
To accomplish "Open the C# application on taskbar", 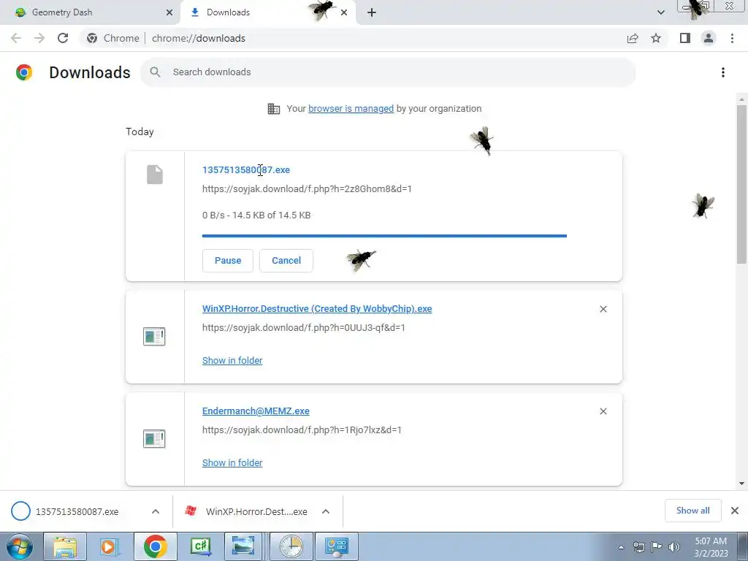I will pyautogui.click(x=200, y=546).
